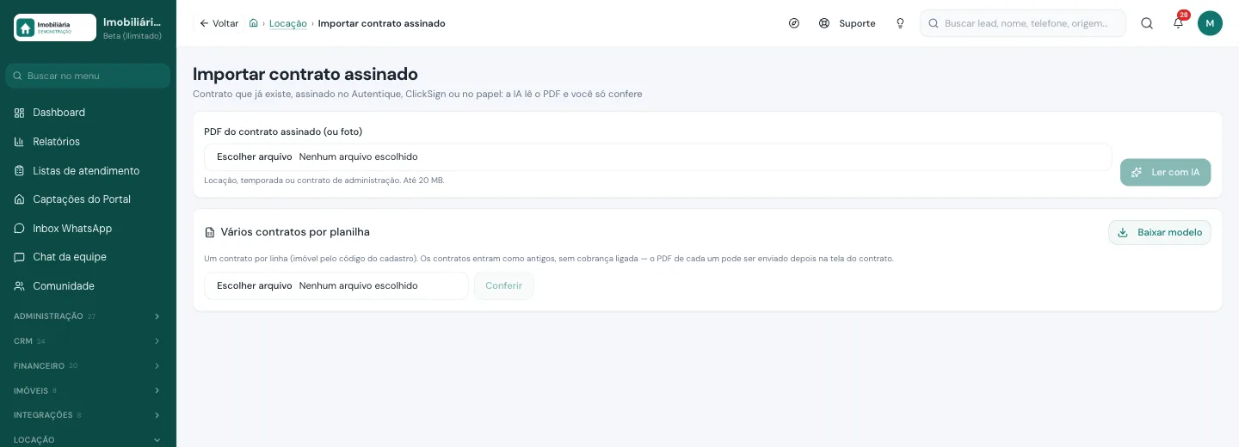Click the Relatórios bar chart icon

[x=19, y=142]
